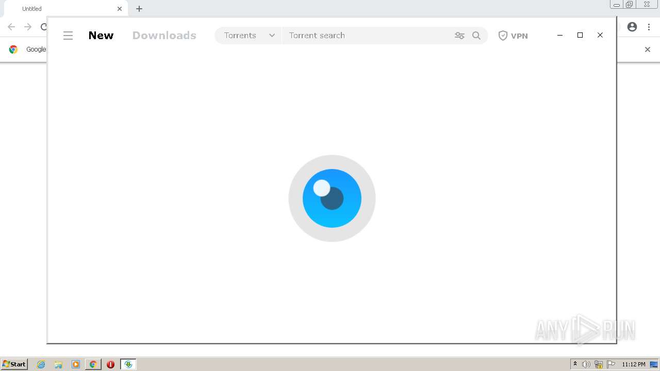Minimize the torrent app window
660x371 pixels.
560,35
